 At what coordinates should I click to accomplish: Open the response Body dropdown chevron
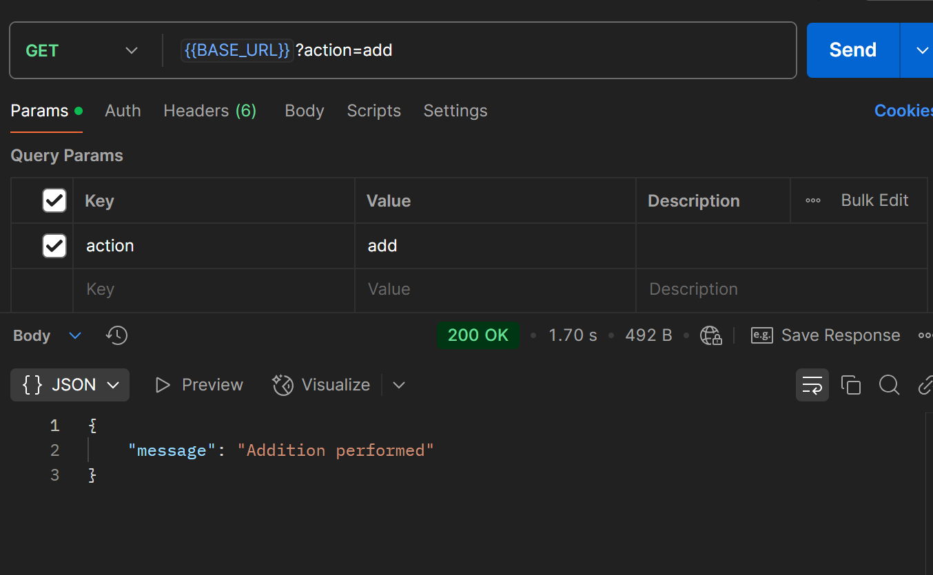point(75,335)
